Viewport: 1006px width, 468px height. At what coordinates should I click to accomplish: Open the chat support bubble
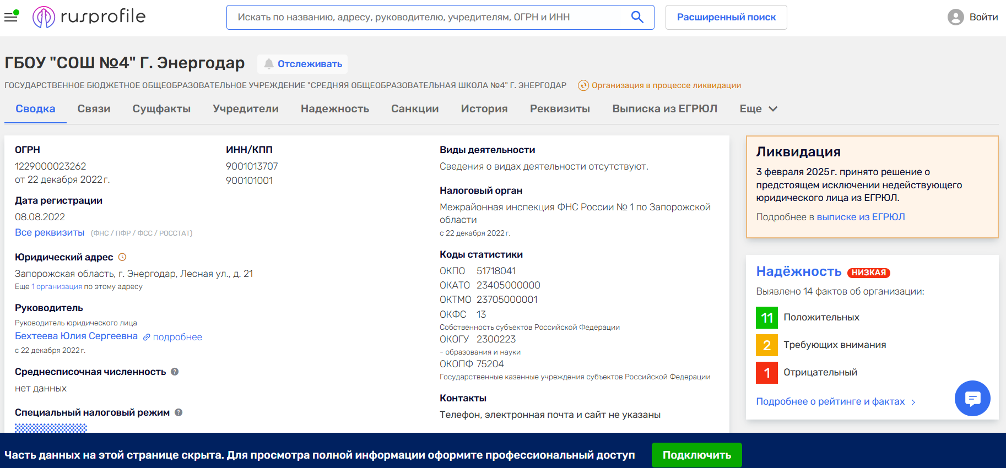click(x=972, y=398)
